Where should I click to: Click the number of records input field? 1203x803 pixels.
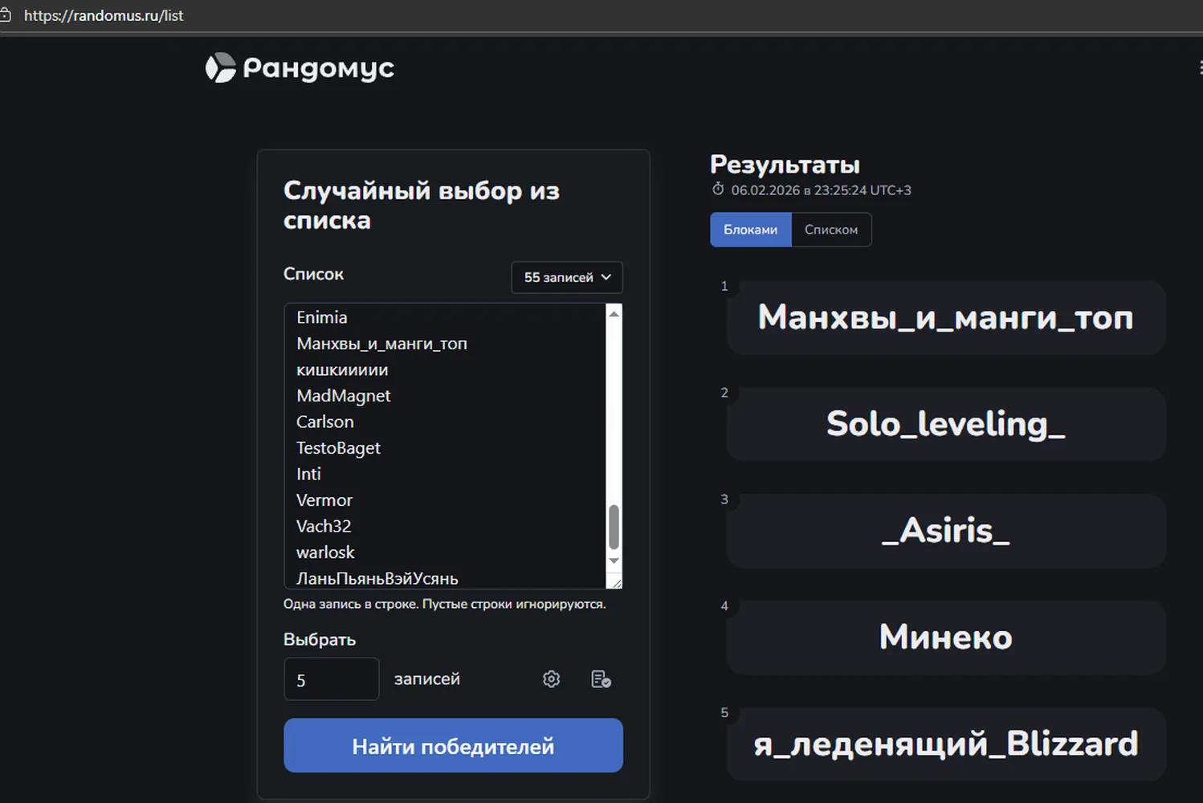coord(331,679)
